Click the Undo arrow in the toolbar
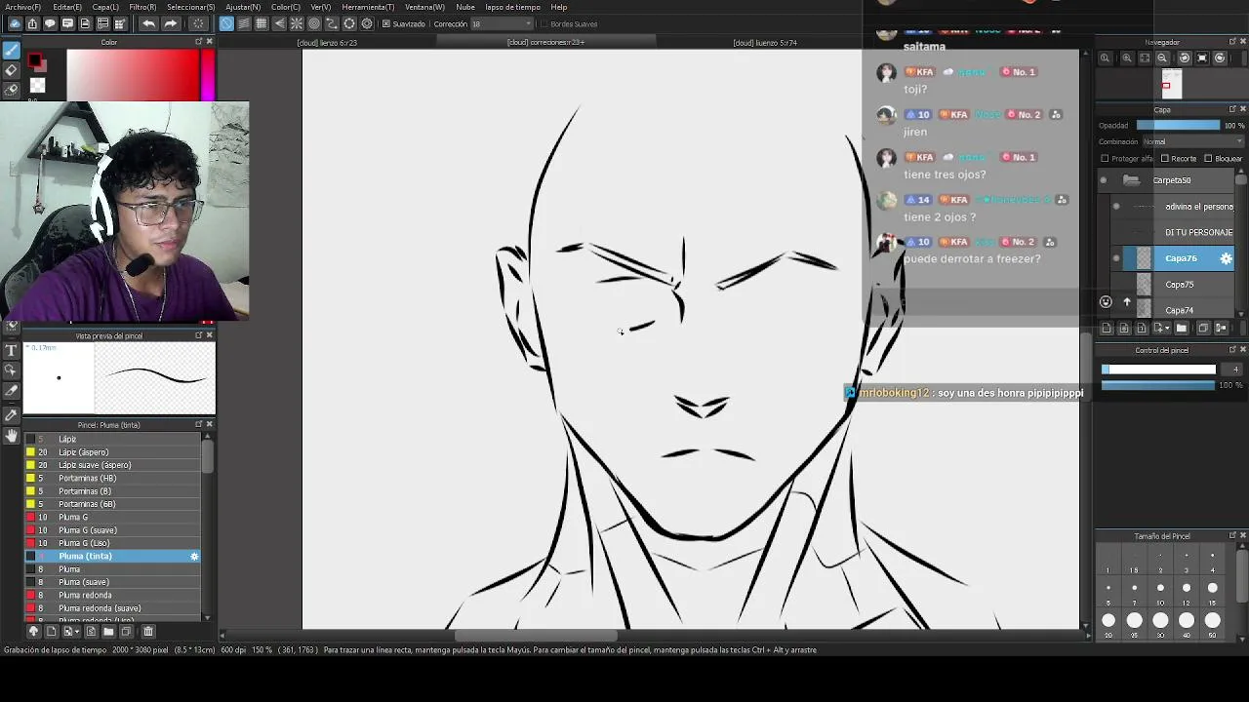1249x702 pixels. pos(148,23)
